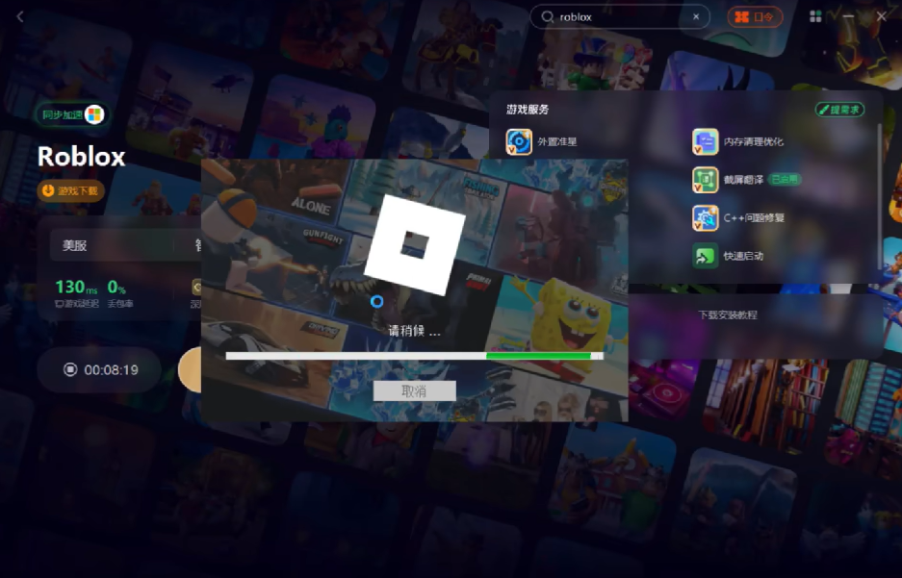The image size is (902, 578).
Task: Click the 提需求 feedback button
Action: tap(839, 110)
